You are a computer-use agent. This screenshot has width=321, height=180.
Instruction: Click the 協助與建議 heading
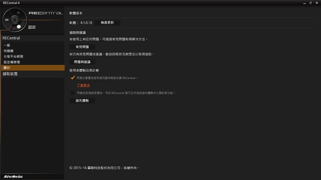(78, 33)
